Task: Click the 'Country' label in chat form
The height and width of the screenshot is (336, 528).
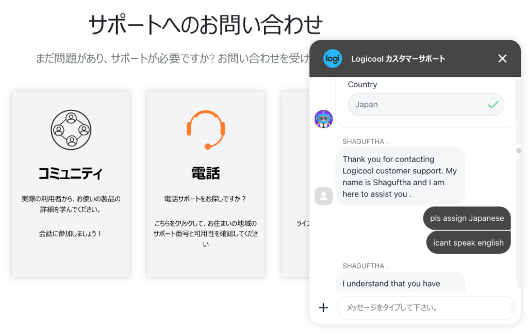Action: (362, 85)
